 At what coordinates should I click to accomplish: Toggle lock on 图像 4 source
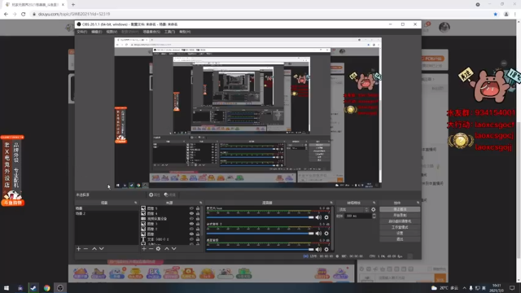[x=198, y=213]
